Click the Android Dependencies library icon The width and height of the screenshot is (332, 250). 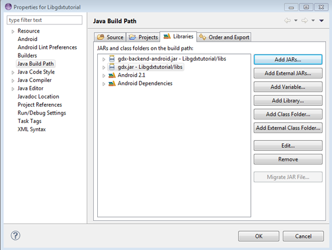click(x=112, y=84)
